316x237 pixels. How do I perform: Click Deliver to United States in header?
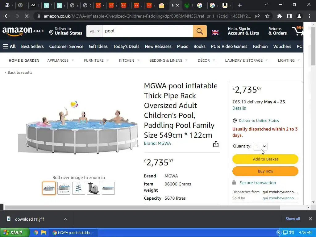(66, 31)
